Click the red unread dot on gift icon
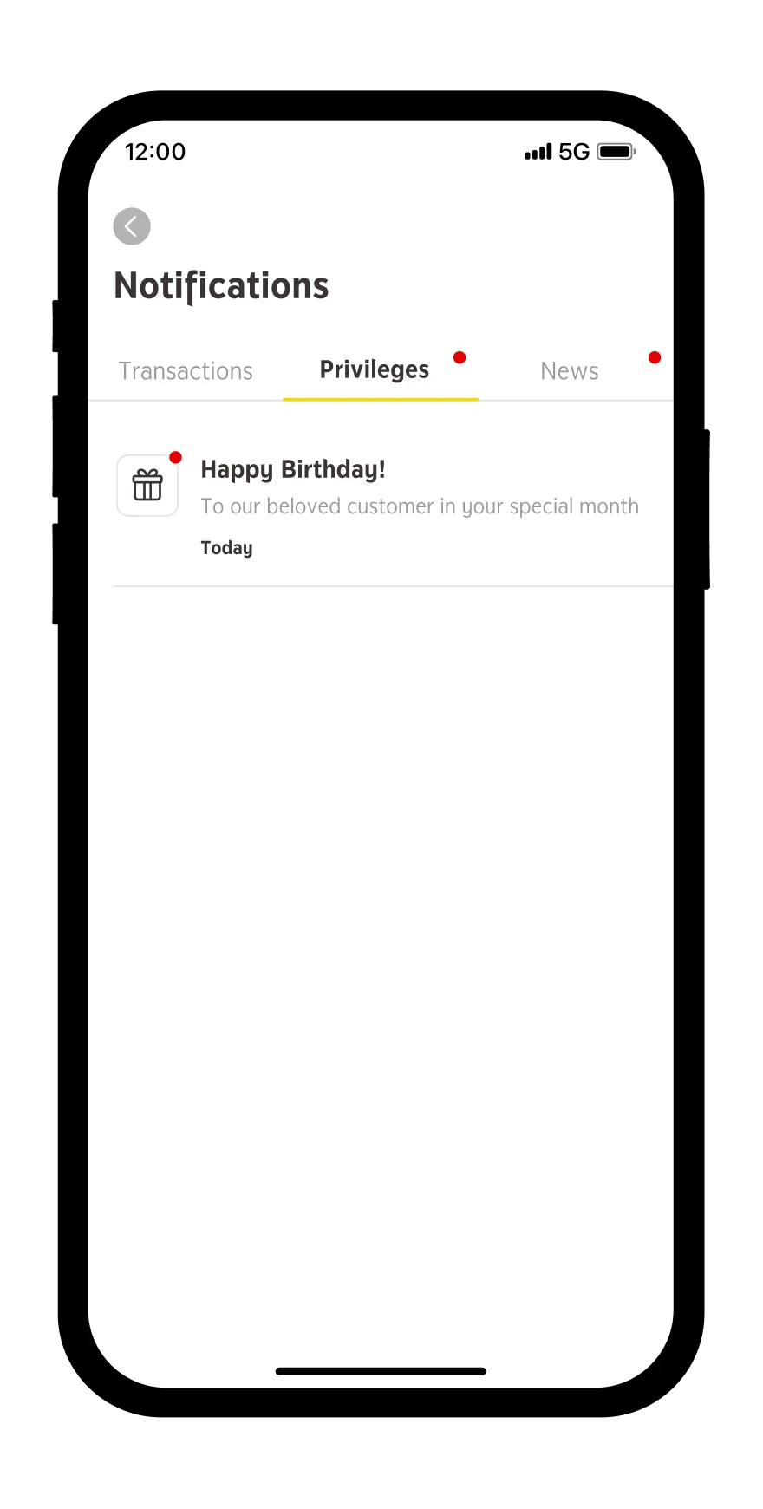Screen dimensions: 763x1509 (x=175, y=457)
